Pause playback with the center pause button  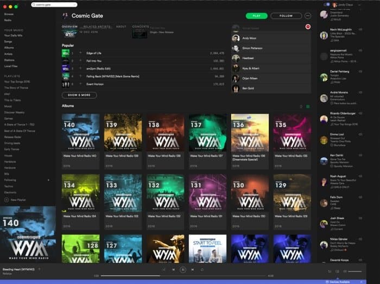click(183, 269)
